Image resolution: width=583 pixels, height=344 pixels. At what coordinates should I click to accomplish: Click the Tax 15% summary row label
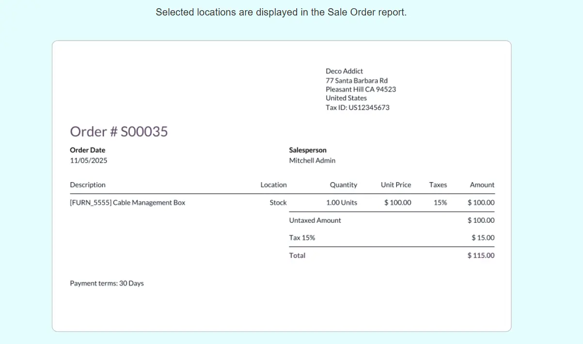(x=302, y=238)
